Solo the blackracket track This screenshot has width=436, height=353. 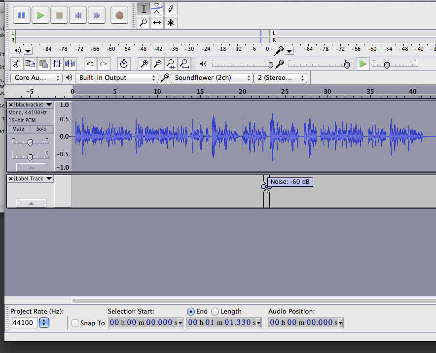point(41,129)
